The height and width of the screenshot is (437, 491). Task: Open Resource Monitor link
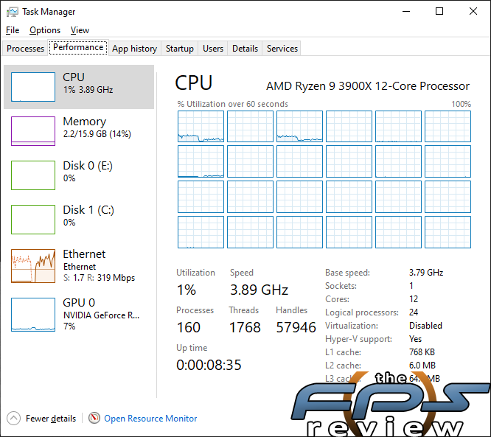tap(150, 419)
